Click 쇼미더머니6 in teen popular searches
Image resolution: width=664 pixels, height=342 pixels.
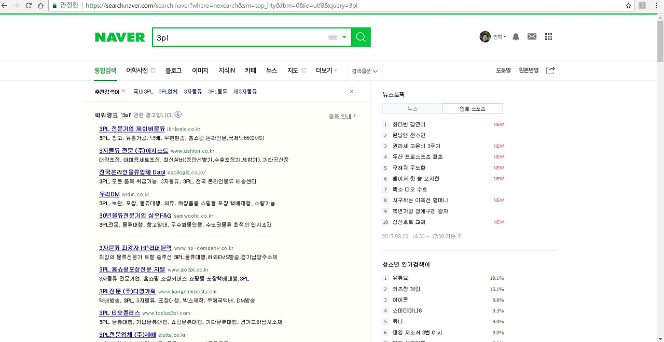tap(407, 311)
